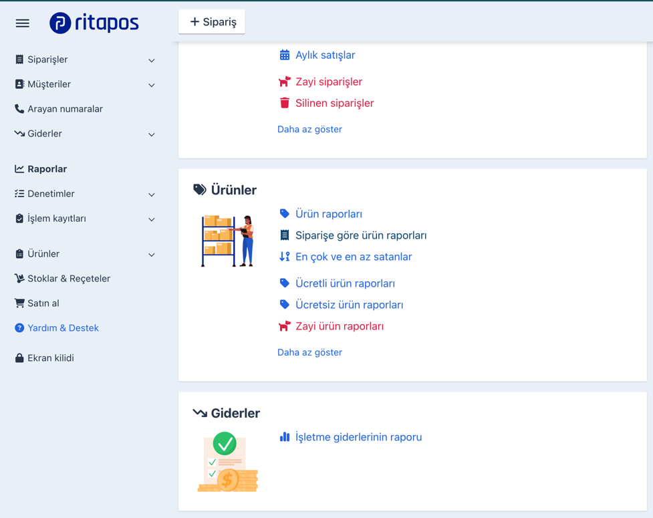653x518 pixels.
Task: Click the phone icon for Arayan numaralar
Action: (x=19, y=109)
